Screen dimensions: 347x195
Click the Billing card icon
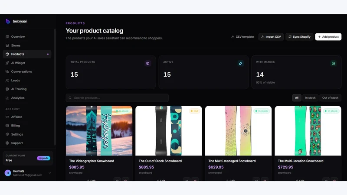(7, 126)
